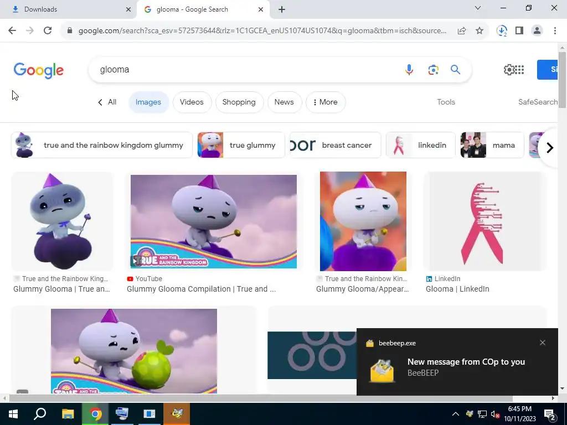Click the muted volume tray icon
567x425 pixels.
[x=495, y=414]
